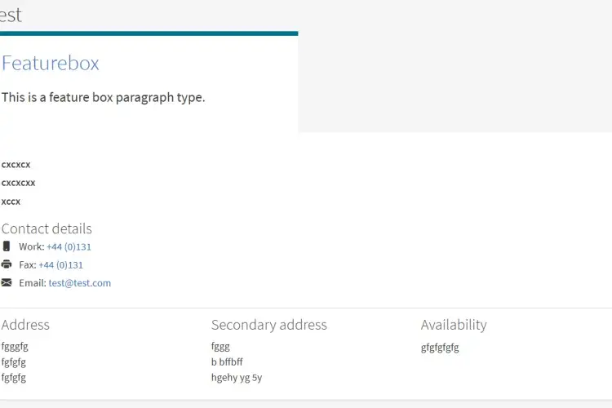
Task: Click the Availability heading
Action: click(x=453, y=325)
